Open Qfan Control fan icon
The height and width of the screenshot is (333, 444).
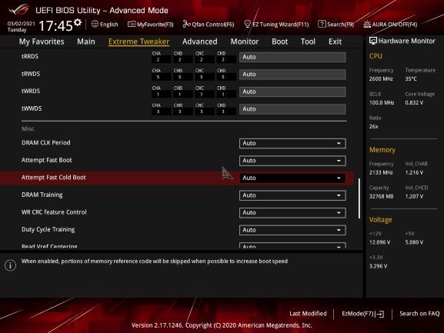click(x=186, y=25)
